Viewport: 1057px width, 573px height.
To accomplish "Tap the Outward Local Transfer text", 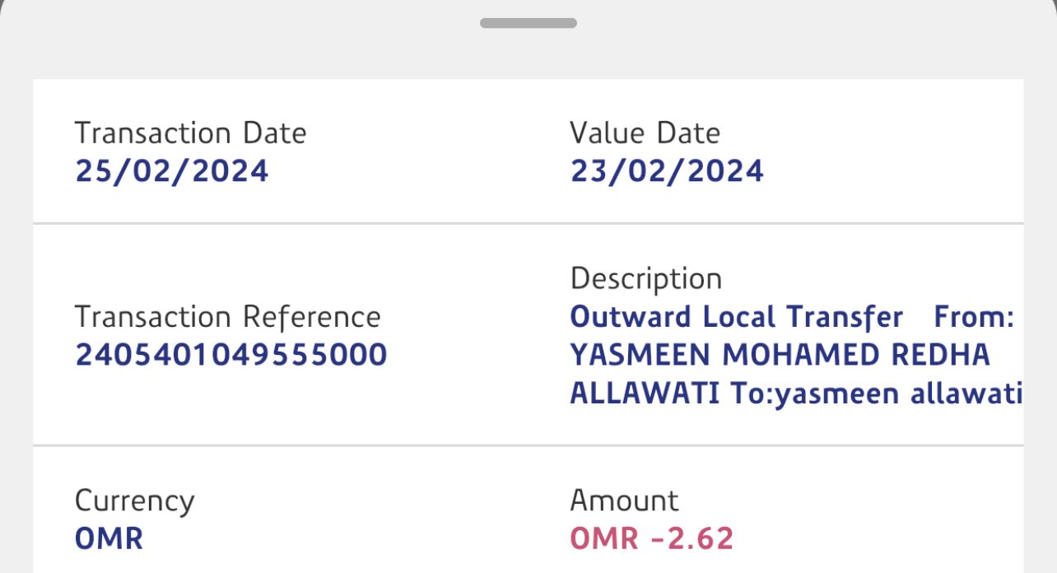I will (x=736, y=317).
